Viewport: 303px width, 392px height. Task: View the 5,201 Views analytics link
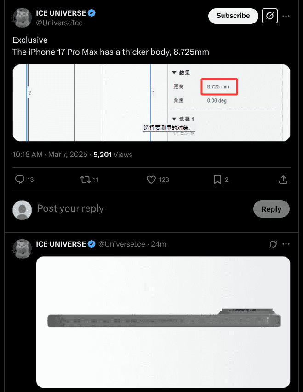point(113,155)
